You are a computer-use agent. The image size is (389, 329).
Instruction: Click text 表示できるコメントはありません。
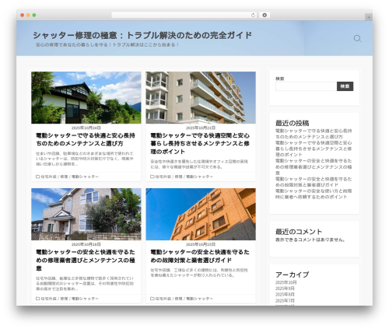click(310, 240)
